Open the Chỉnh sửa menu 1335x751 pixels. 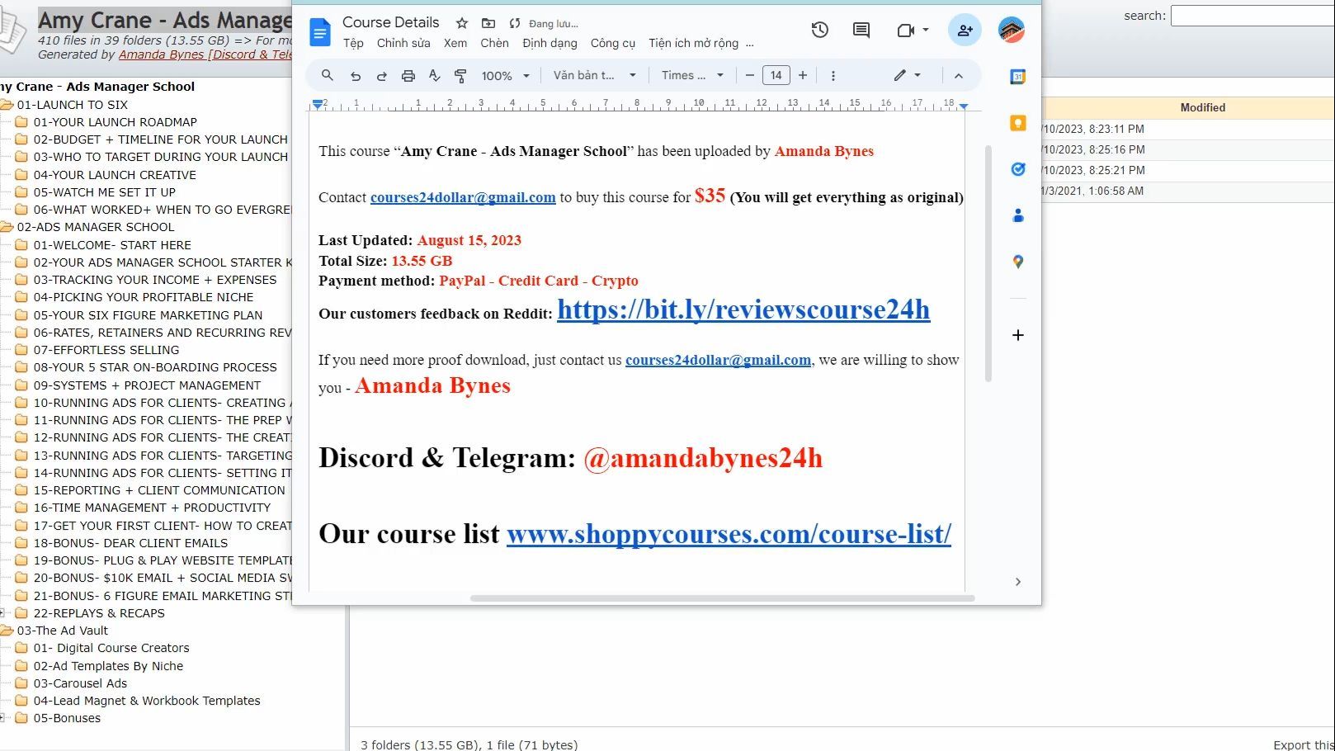(403, 43)
